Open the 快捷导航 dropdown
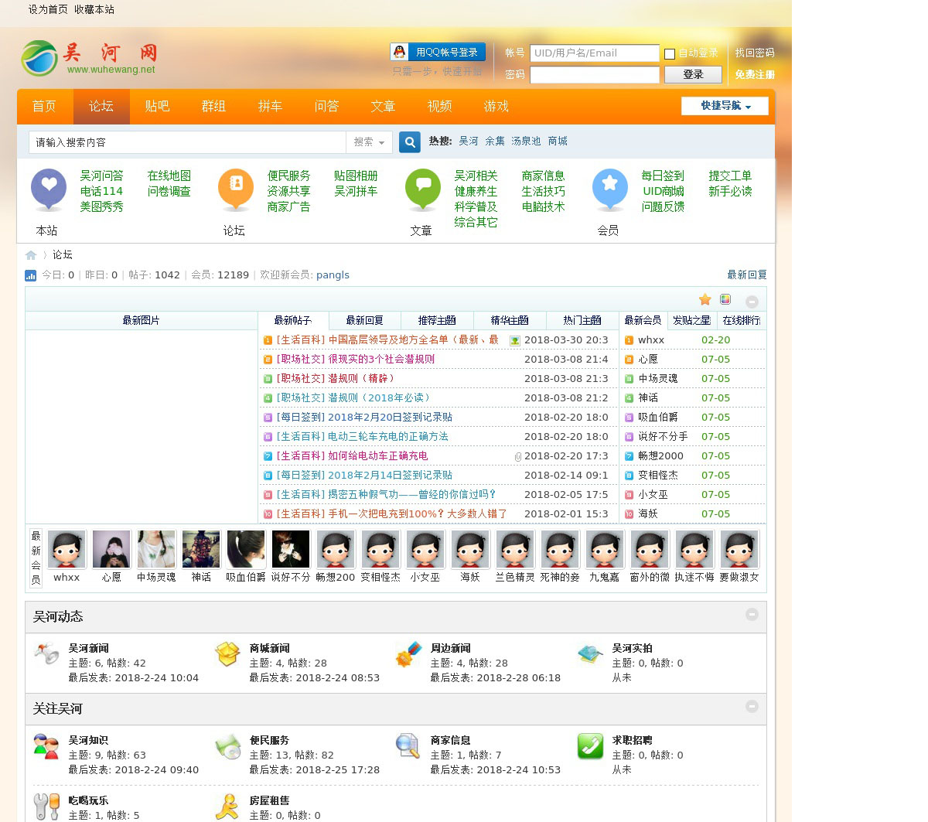The width and height of the screenshot is (928, 822). [725, 106]
